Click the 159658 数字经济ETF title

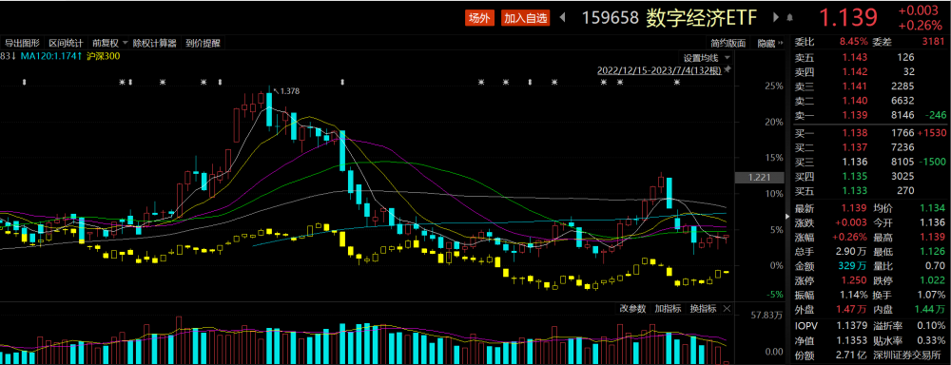[670, 18]
